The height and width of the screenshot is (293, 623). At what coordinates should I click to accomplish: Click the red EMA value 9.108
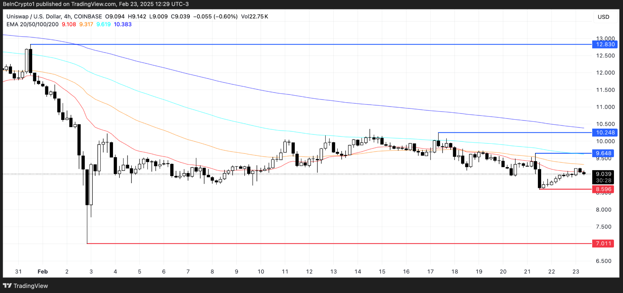[x=69, y=25]
